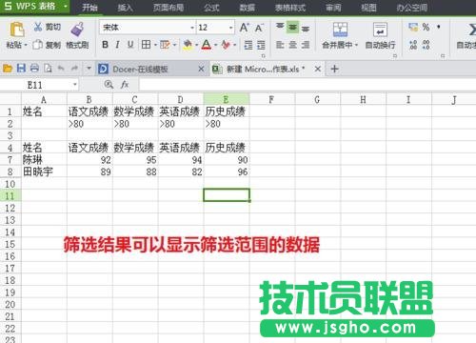
Task: Click the Cut scissors icon
Action: 38,27
